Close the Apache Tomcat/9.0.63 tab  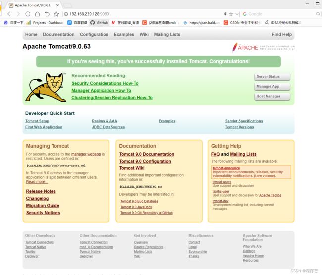[57, 5]
